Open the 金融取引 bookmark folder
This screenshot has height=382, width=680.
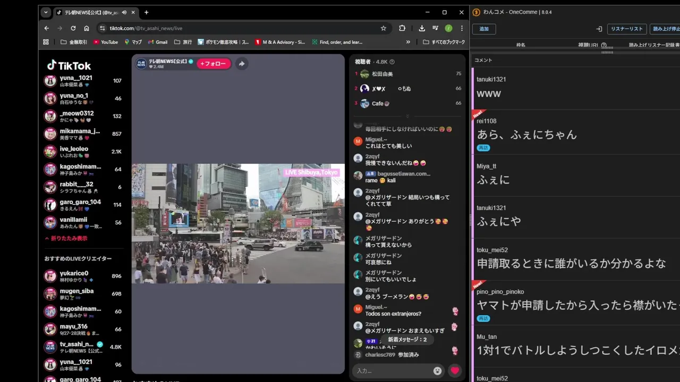point(74,42)
